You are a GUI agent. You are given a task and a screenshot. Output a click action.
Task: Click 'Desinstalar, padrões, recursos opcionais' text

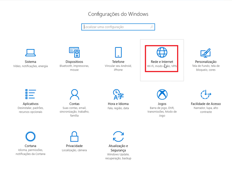coord(31,110)
